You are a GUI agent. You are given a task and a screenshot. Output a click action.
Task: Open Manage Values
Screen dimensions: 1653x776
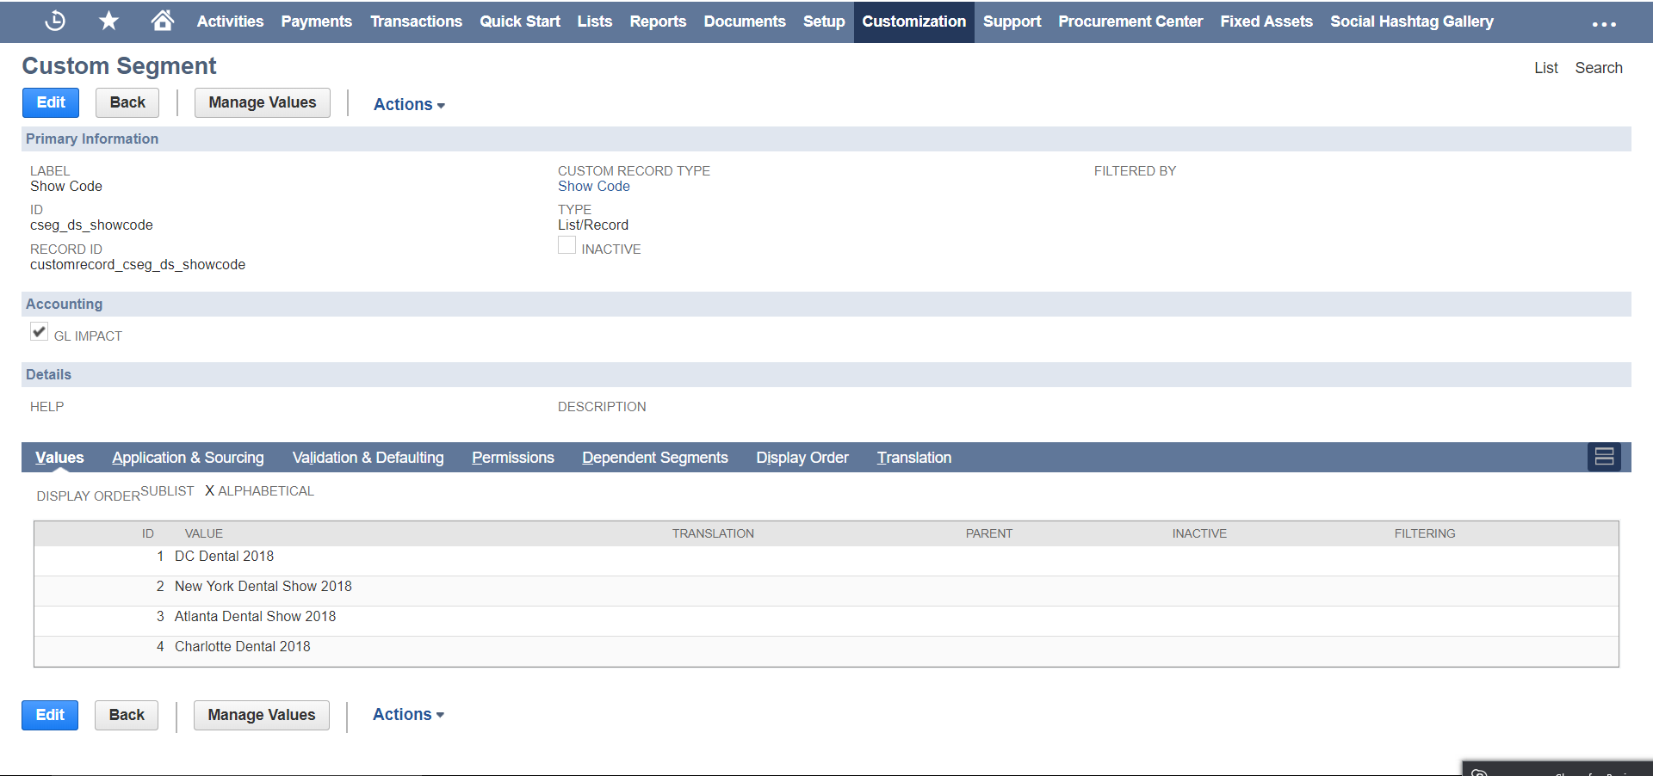click(x=262, y=102)
